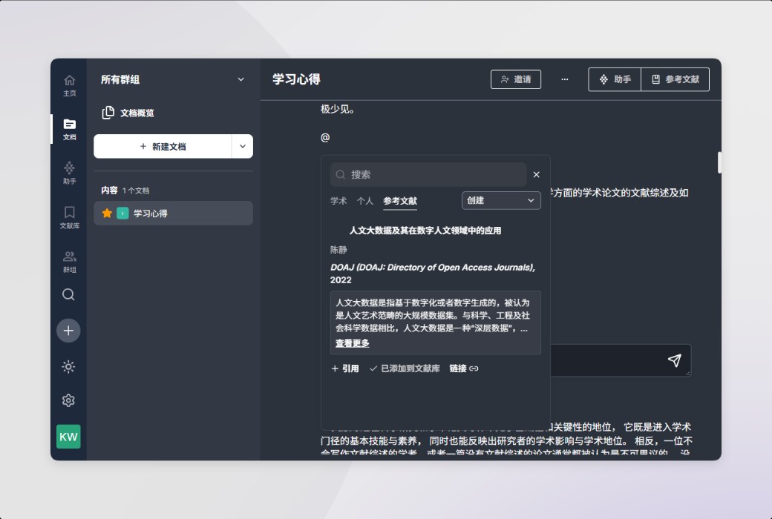772x519 pixels.
Task: Click the green document icon beside 学习心得
Action: [122, 213]
